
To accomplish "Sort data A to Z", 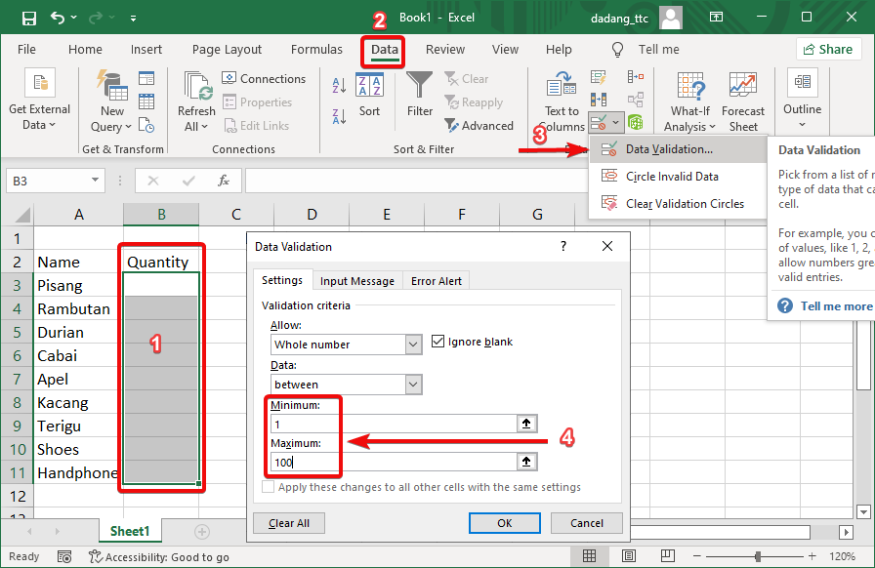I will click(337, 86).
